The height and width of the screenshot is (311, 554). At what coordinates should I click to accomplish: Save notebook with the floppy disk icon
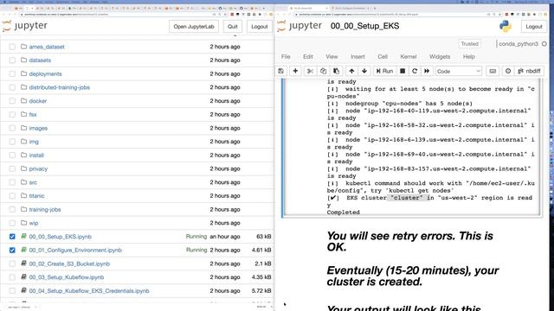(x=280, y=71)
